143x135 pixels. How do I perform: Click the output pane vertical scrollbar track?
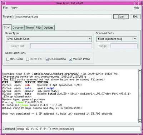click(140, 96)
